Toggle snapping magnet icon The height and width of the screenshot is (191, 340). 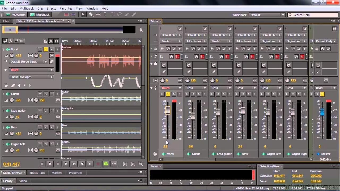click(x=57, y=41)
